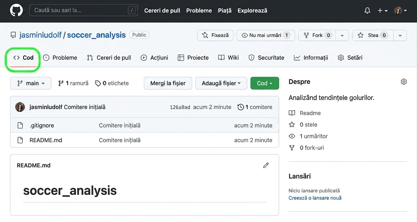417x222 pixels.
Task: Expand the plus create-new menu
Action: (x=382, y=11)
